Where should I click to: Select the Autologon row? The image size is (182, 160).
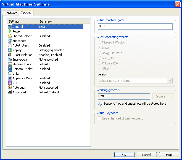point(45,88)
